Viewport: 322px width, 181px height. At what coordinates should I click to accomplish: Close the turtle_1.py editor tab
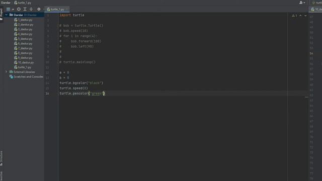tap(67, 10)
